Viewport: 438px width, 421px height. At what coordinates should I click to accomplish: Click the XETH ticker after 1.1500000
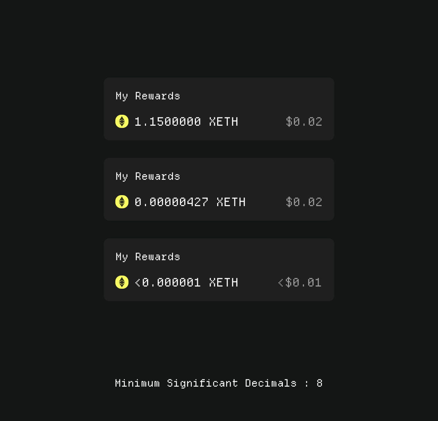click(x=223, y=122)
